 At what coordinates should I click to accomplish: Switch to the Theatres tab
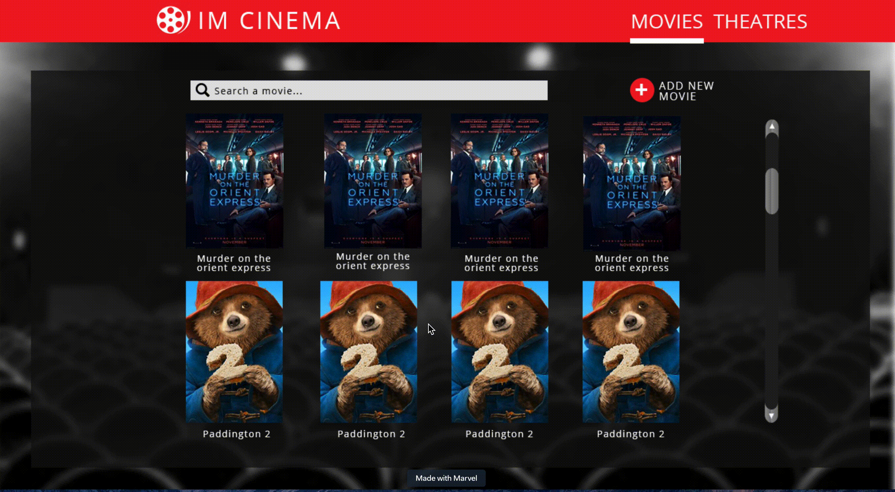pyautogui.click(x=760, y=21)
